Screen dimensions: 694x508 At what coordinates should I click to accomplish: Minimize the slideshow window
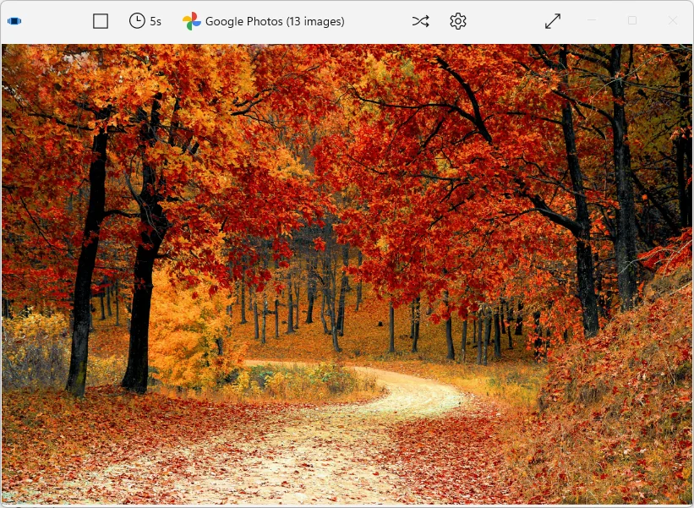click(592, 20)
